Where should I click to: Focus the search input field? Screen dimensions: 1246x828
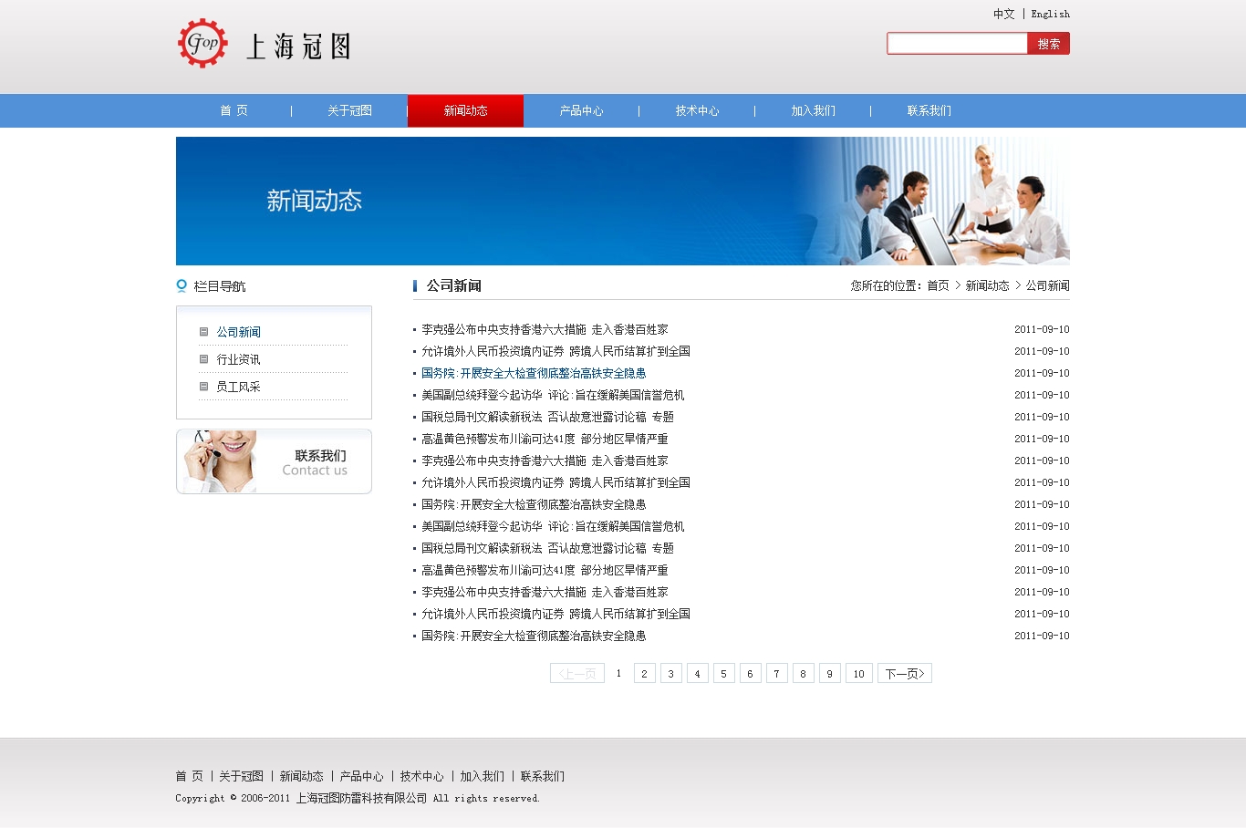click(x=957, y=44)
